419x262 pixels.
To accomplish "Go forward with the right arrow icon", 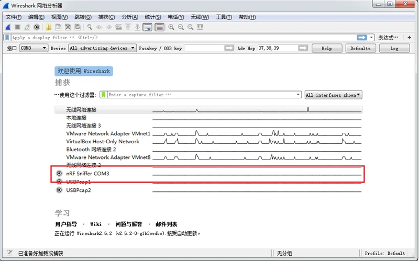I will click(x=109, y=27).
